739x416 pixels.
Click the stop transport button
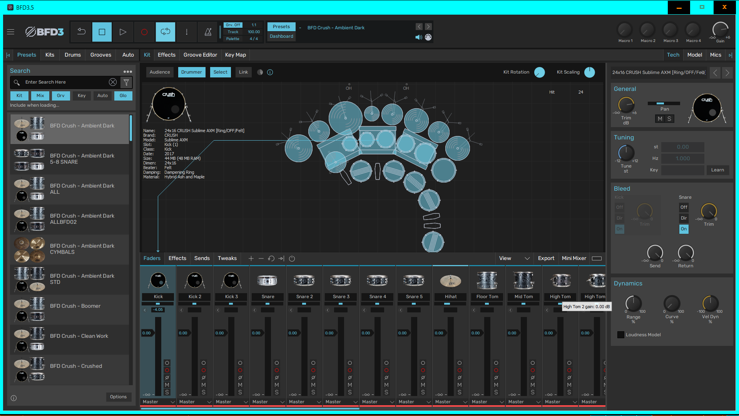102,32
